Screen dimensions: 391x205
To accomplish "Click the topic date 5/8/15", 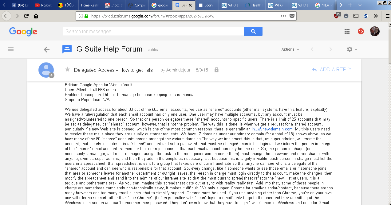I will [202, 70].
